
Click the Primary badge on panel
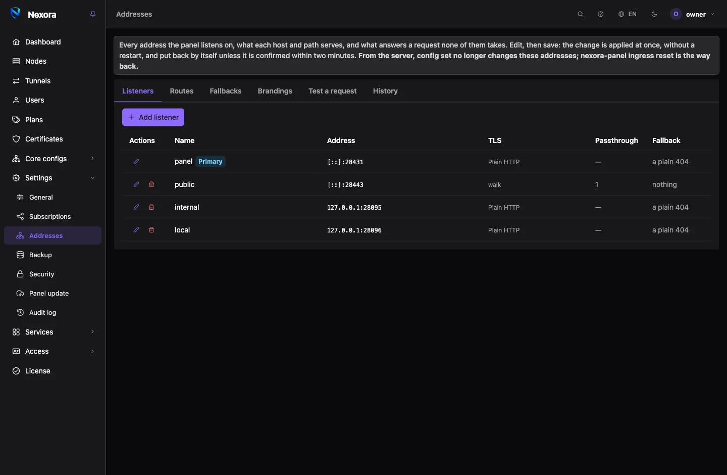click(211, 162)
